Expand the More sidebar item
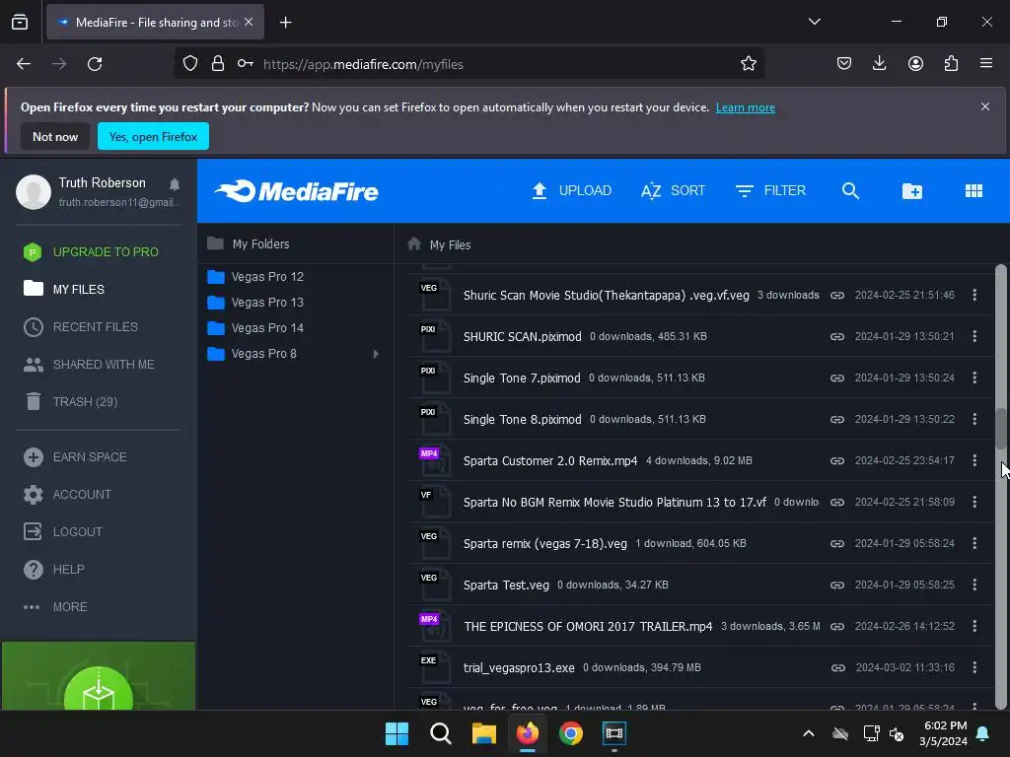This screenshot has width=1010, height=757. click(70, 606)
